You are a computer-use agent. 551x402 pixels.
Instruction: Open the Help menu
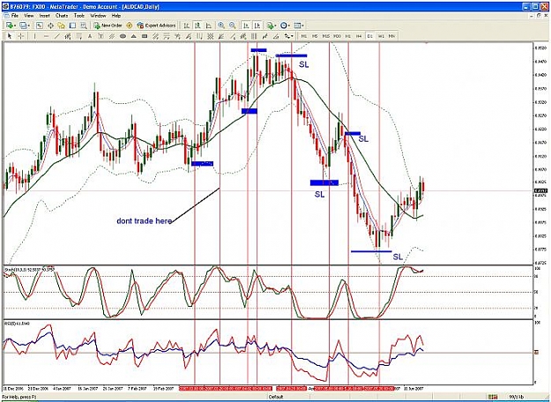click(116, 16)
